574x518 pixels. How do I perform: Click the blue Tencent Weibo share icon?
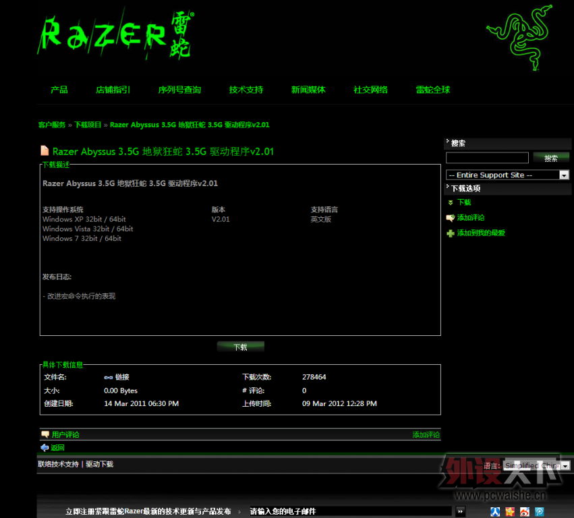click(x=539, y=511)
